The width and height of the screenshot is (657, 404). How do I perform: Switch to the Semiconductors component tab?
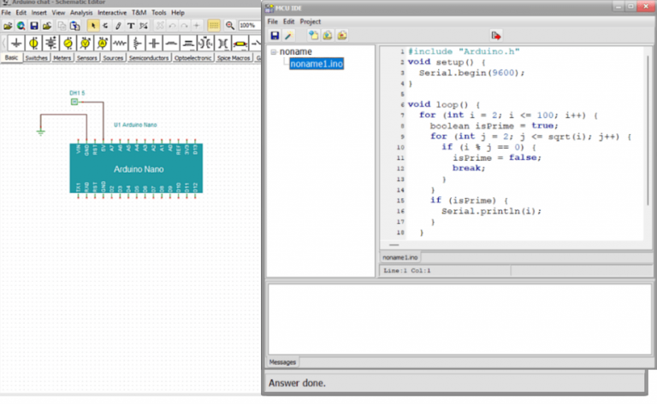149,58
